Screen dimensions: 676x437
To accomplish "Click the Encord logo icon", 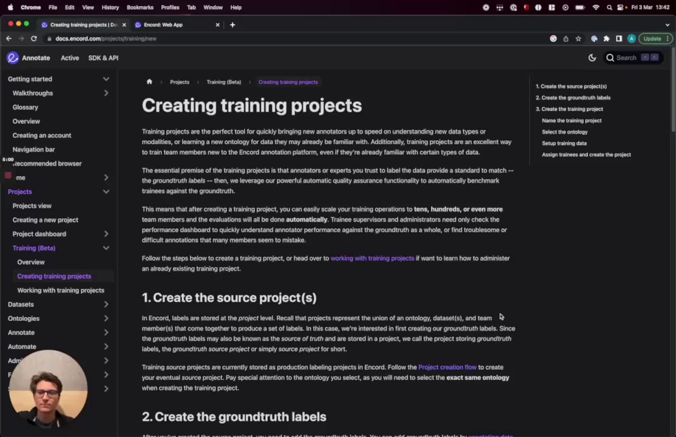I will coord(13,58).
